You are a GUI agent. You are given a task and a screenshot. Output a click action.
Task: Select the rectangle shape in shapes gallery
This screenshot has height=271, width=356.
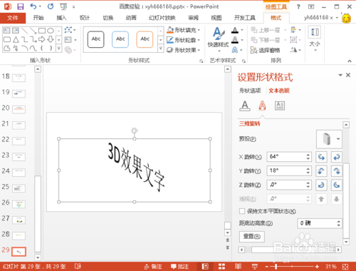[x=42, y=31]
